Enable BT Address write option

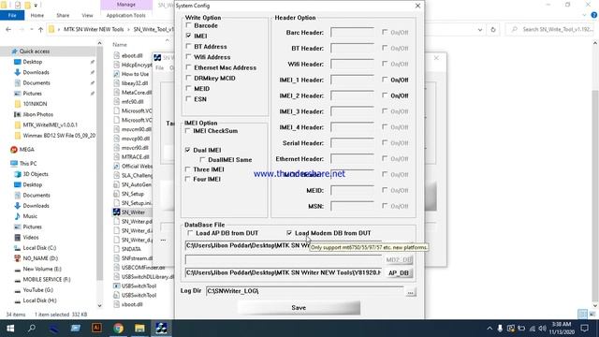pos(189,46)
